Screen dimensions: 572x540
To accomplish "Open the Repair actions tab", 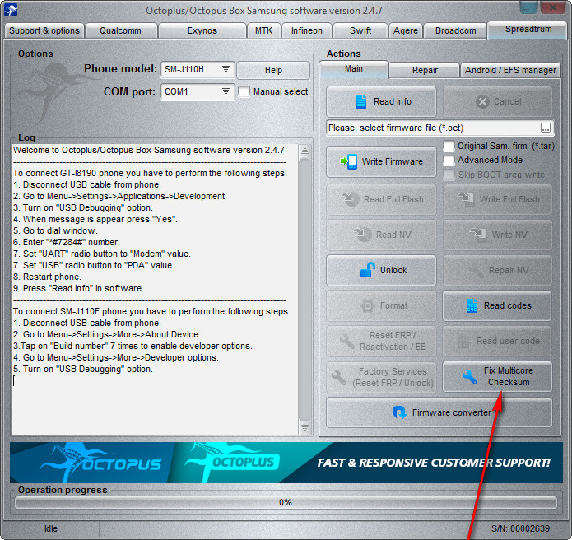I will pyautogui.click(x=424, y=70).
